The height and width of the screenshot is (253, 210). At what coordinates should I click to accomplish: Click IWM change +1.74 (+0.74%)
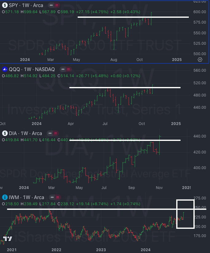coord(125,204)
